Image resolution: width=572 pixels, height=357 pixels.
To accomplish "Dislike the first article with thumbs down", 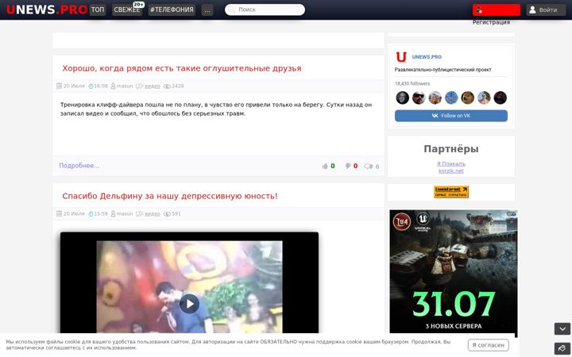I will tap(348, 166).
